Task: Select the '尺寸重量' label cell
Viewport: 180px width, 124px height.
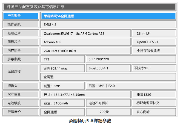Action: coord(21,94)
